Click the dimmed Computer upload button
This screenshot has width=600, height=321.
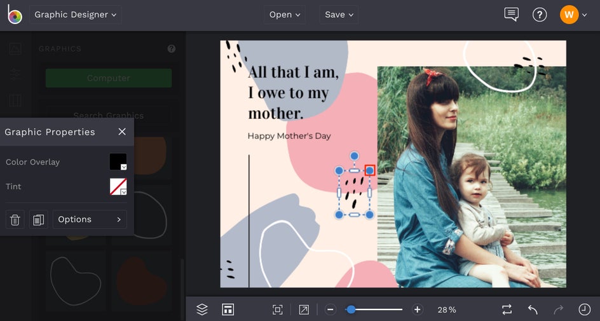(109, 78)
